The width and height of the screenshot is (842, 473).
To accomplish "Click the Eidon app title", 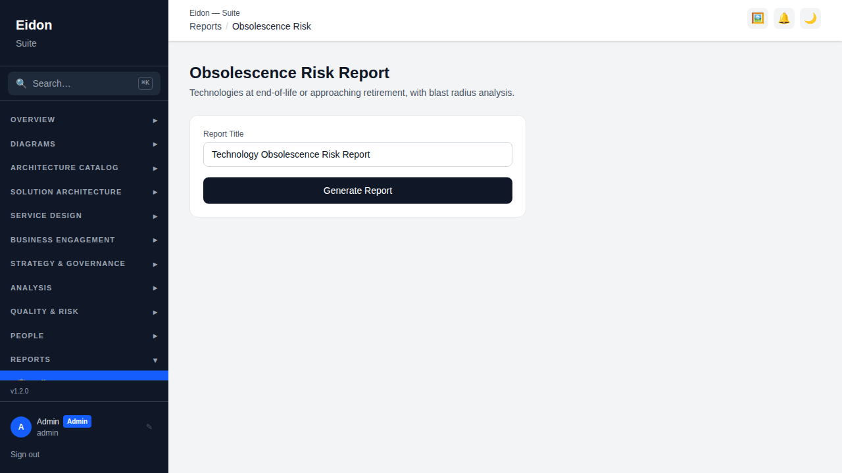I will click(34, 25).
